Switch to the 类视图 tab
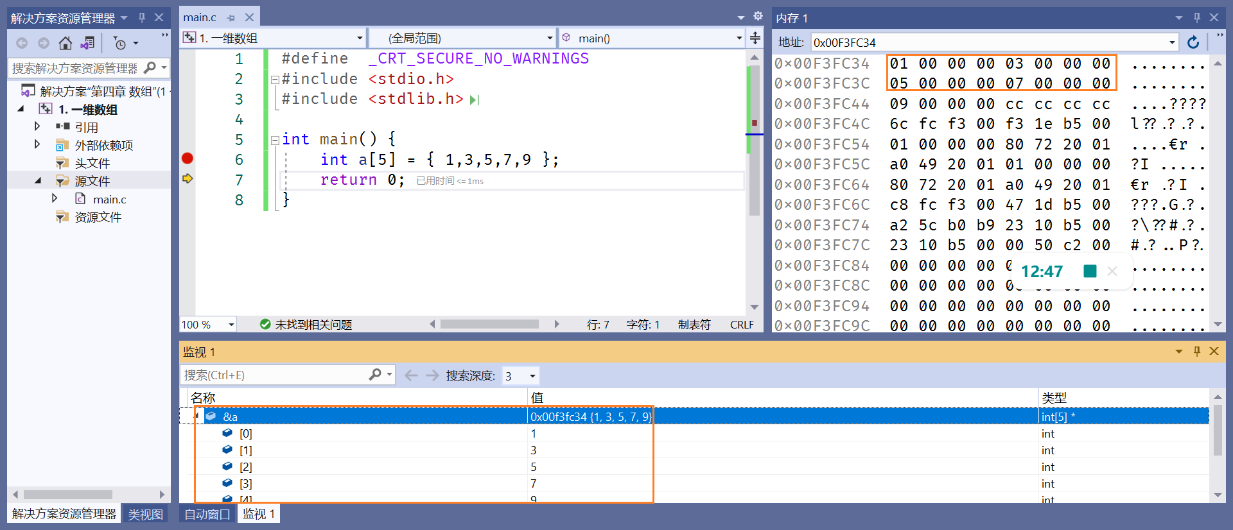Image resolution: width=1233 pixels, height=530 pixels. (x=145, y=514)
